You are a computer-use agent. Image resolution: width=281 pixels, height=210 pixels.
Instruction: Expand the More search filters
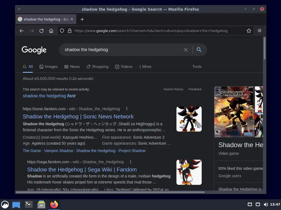[x=145, y=67]
